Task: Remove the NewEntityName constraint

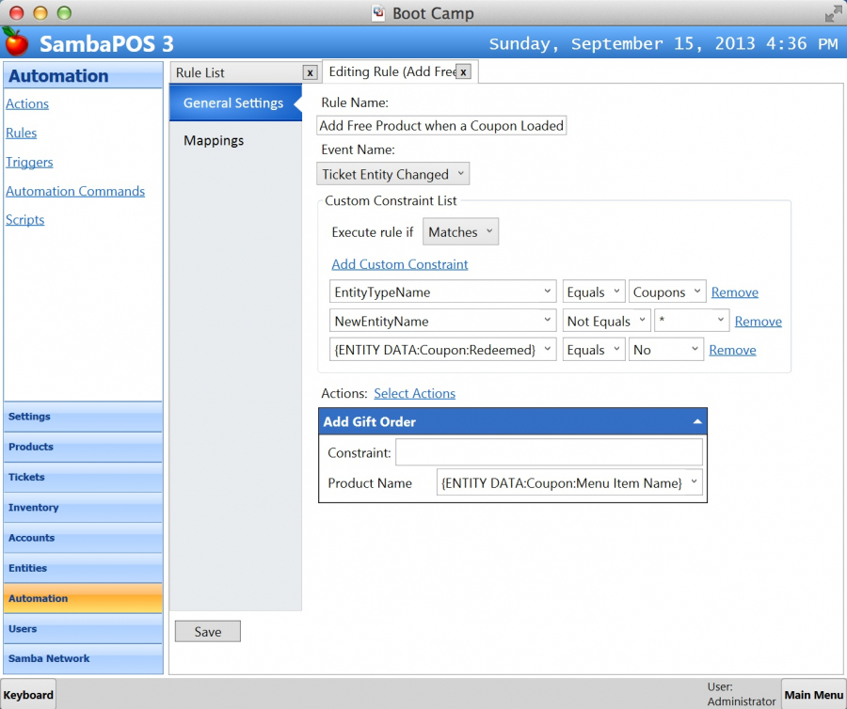Action: (758, 322)
